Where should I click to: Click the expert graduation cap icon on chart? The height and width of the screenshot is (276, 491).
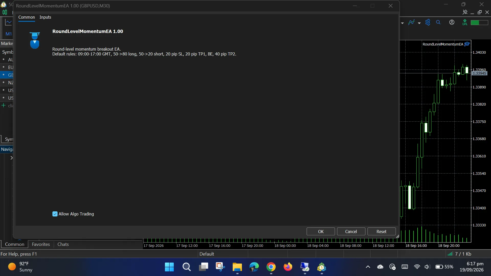point(467,44)
